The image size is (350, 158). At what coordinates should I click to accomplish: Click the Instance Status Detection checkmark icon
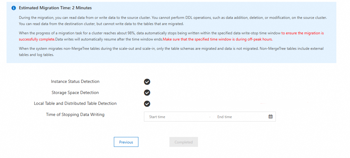tap(147, 82)
